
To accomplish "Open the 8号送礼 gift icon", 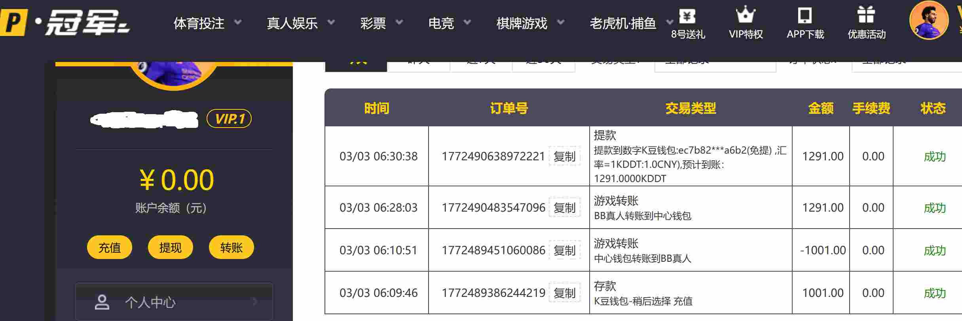I will point(687,16).
